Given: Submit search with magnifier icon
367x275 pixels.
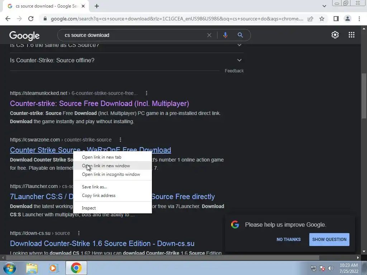Looking at the screenshot, I should click(240, 35).
